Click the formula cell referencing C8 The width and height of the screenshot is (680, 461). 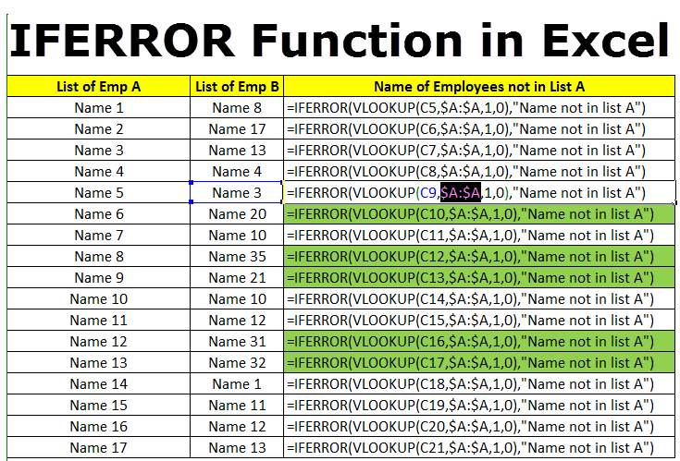pos(479,171)
